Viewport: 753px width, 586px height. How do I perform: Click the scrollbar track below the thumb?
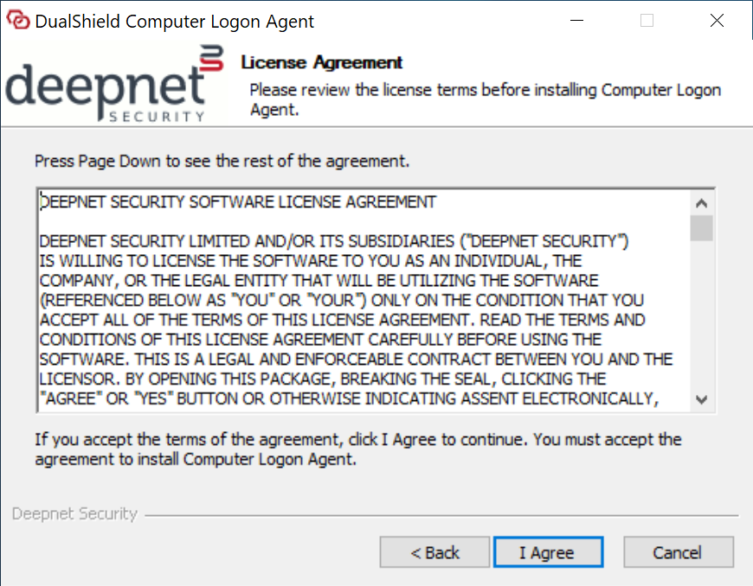(x=701, y=320)
